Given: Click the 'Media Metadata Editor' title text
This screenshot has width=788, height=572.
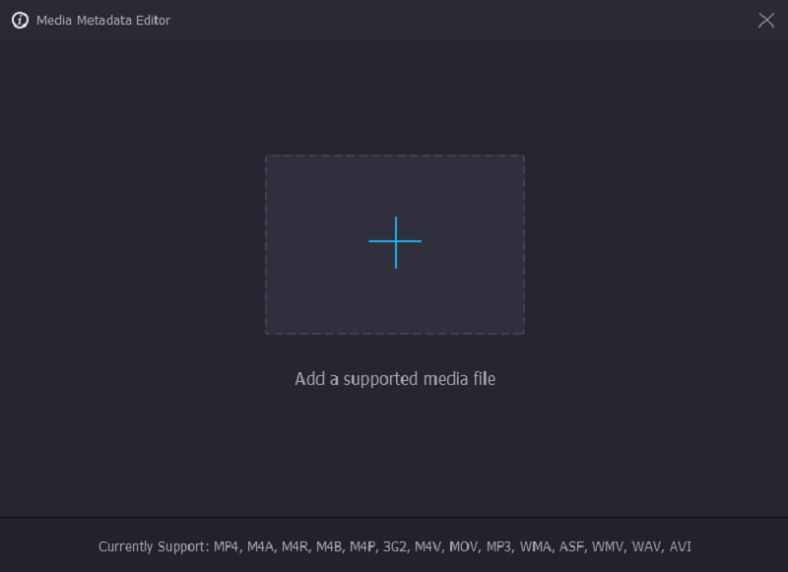Looking at the screenshot, I should 103,21.
